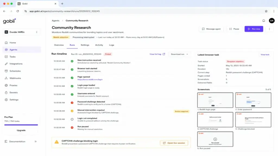This screenshot has width=278, height=156.
Task: Click the 'Processing interrupted' status text
Action: point(83,37)
